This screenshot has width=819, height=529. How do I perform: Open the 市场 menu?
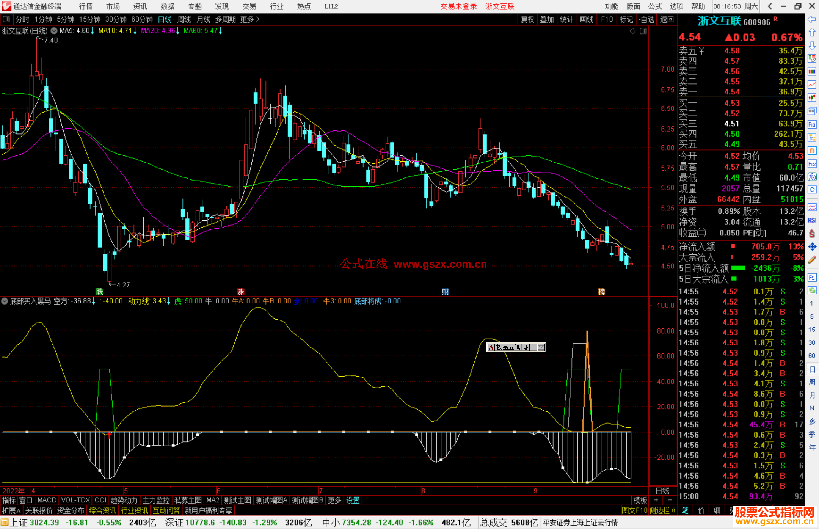(x=113, y=6)
